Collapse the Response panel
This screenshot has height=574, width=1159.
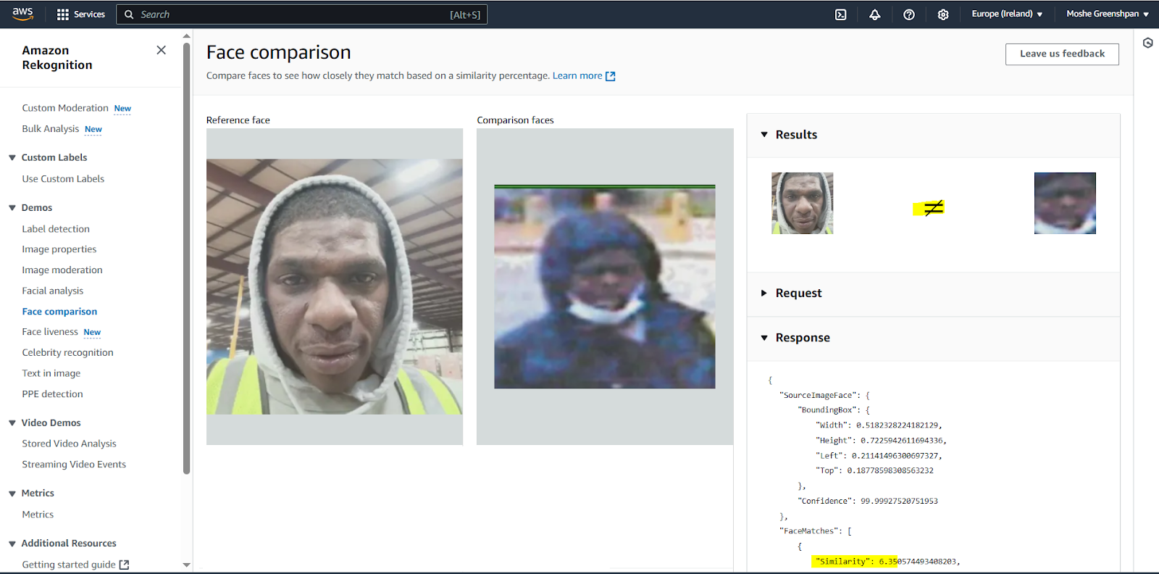[764, 338]
